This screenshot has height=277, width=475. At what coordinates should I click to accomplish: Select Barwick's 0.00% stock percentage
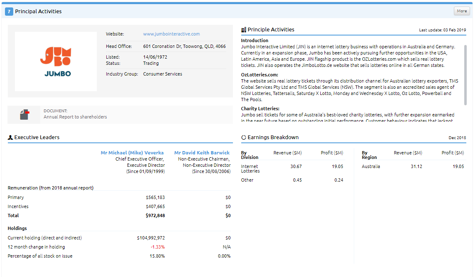coord(224,256)
